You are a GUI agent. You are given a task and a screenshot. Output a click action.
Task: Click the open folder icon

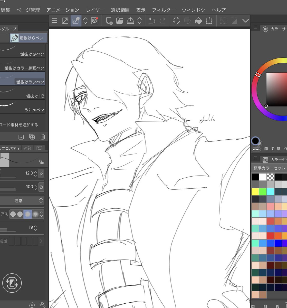coord(120,21)
